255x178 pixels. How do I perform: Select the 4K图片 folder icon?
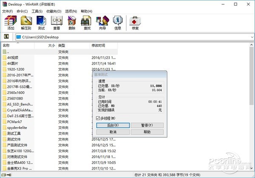tap(5, 63)
